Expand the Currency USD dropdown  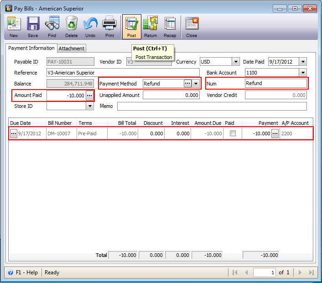pyautogui.click(x=236, y=62)
